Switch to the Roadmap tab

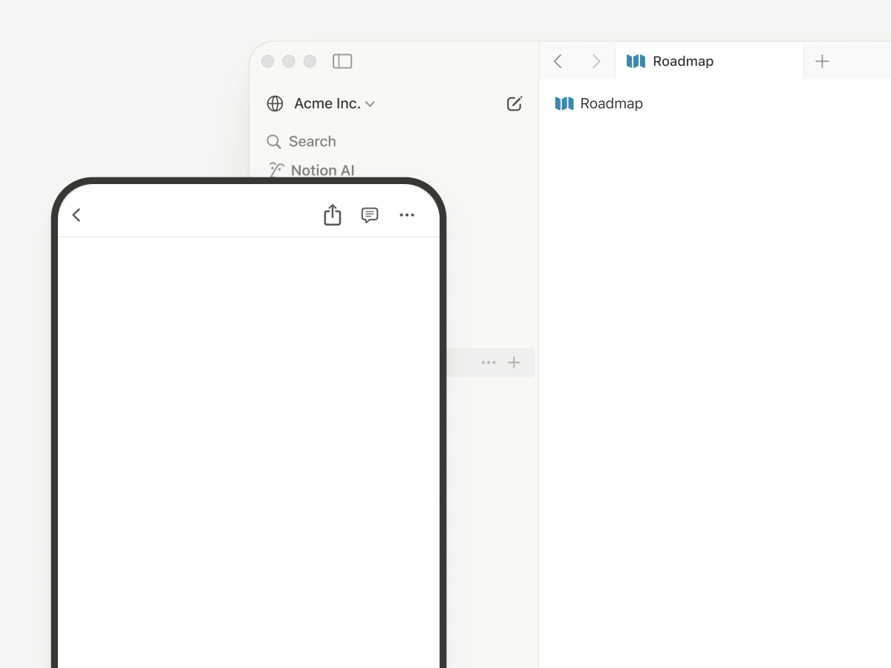click(681, 61)
